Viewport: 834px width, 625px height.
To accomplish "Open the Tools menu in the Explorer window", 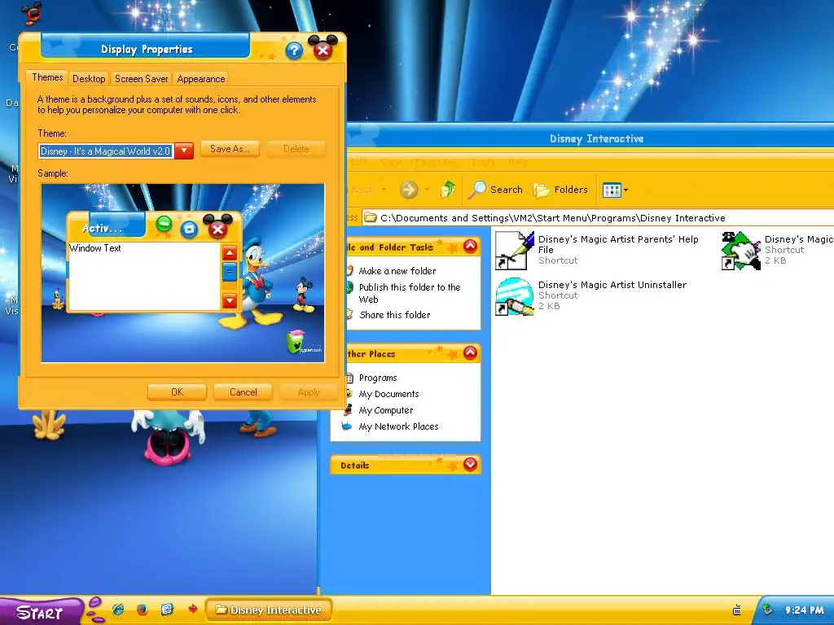I will (483, 162).
